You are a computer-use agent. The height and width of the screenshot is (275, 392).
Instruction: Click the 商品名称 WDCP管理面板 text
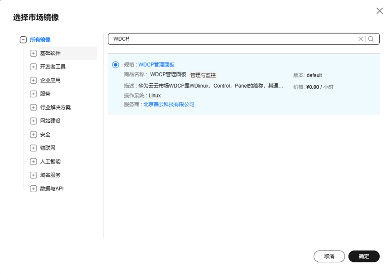[168, 74]
